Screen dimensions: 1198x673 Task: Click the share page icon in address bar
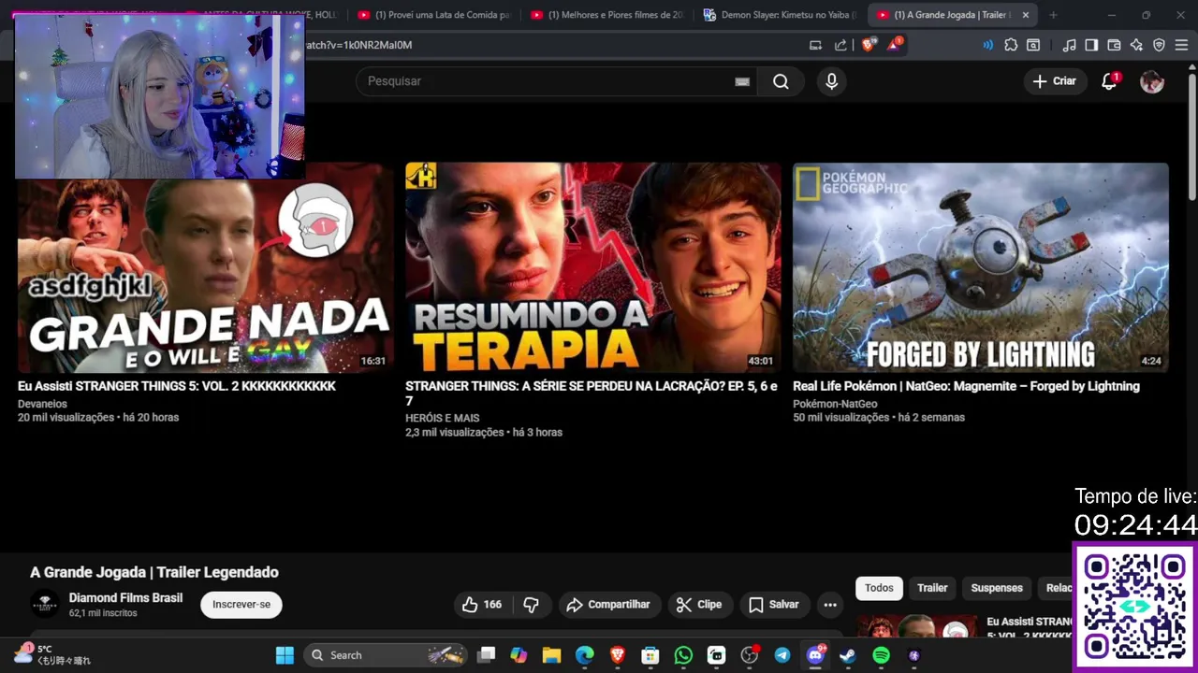click(x=840, y=45)
